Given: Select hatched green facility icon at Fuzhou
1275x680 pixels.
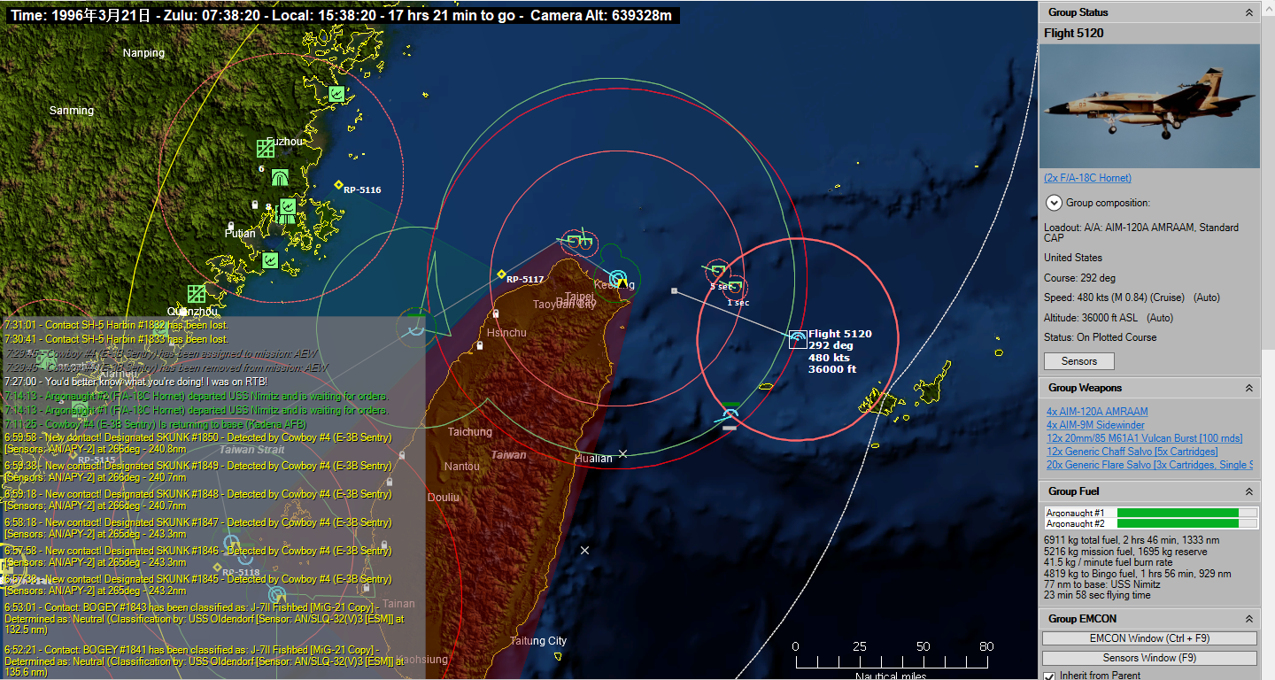Looking at the screenshot, I should tap(266, 148).
